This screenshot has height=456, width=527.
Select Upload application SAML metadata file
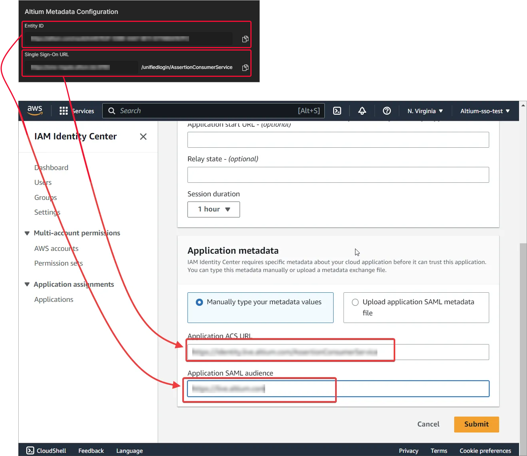416,307
